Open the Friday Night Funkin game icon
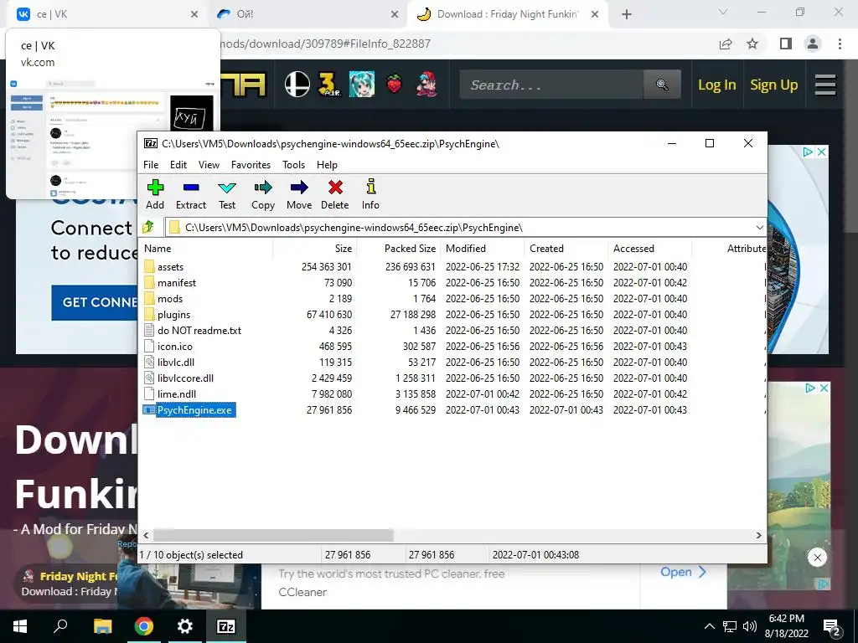Screen dimensions: 858x643 [426, 85]
